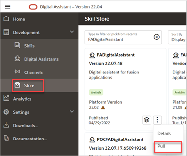Click platform version 21.08 on second card
The width and height of the screenshot is (187, 156).
tap(178, 107)
